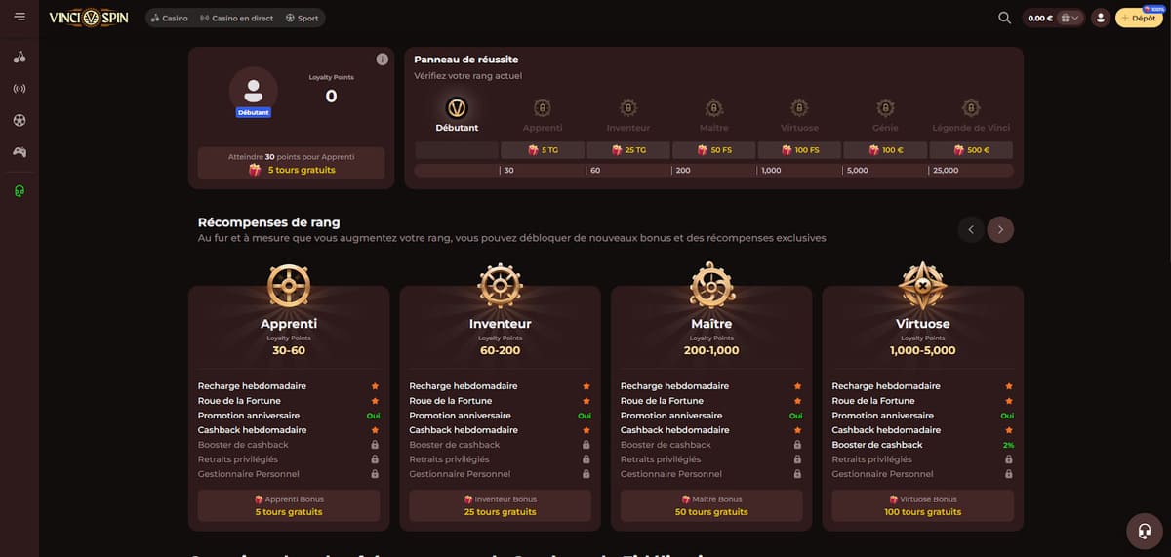This screenshot has height=557, width=1171.
Task: Show previous rank rewards with left arrow
Action: coord(970,229)
